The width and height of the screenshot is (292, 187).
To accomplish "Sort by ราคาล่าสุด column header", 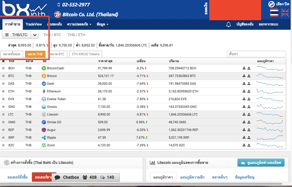I will 105,61.
